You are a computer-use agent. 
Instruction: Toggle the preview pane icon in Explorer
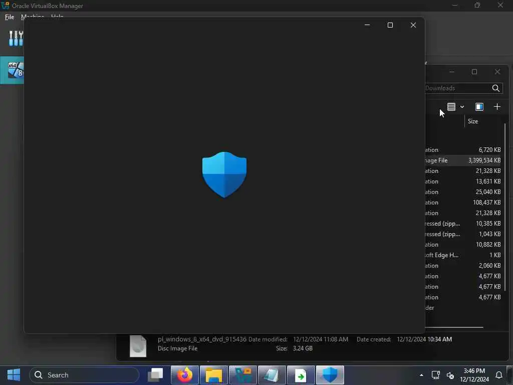coord(479,107)
